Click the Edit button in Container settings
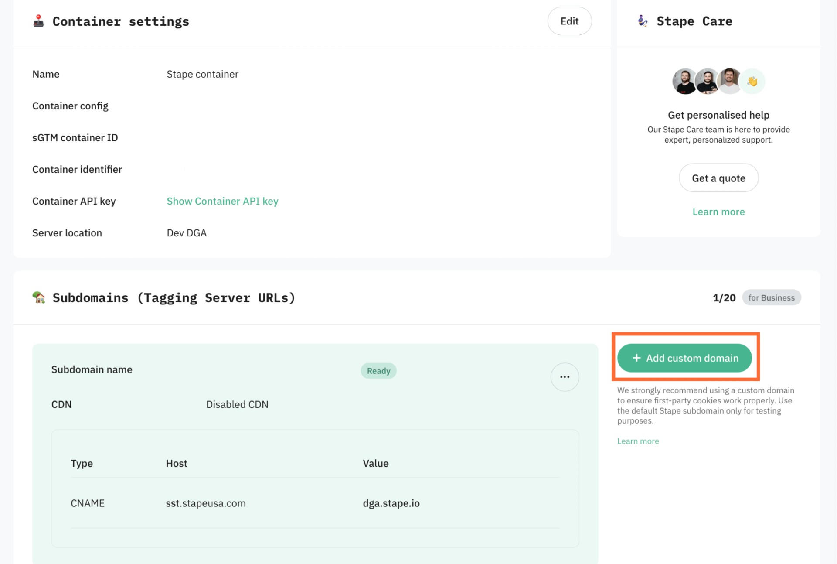Image resolution: width=837 pixels, height=564 pixels. [569, 21]
